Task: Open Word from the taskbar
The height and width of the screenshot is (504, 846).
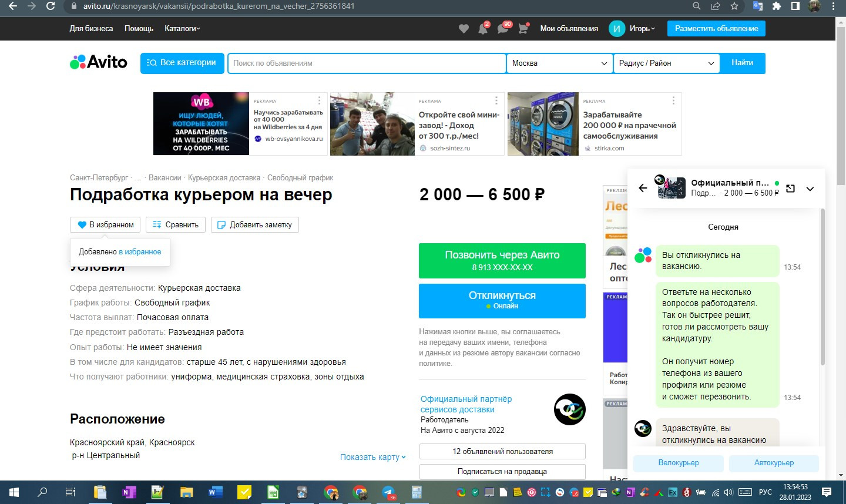Action: 215,492
